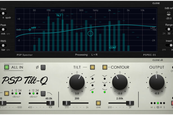Toggle the yellow CONTOUR enable button

(x=105, y=67)
